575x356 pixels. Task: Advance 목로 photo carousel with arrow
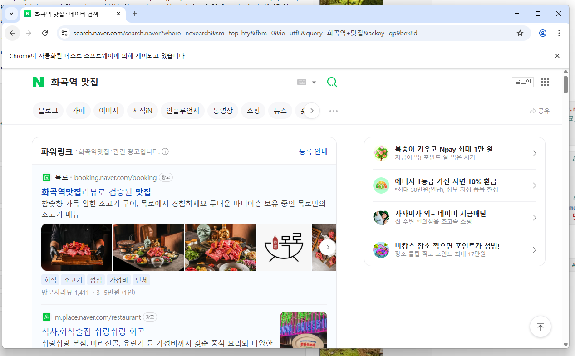click(328, 247)
